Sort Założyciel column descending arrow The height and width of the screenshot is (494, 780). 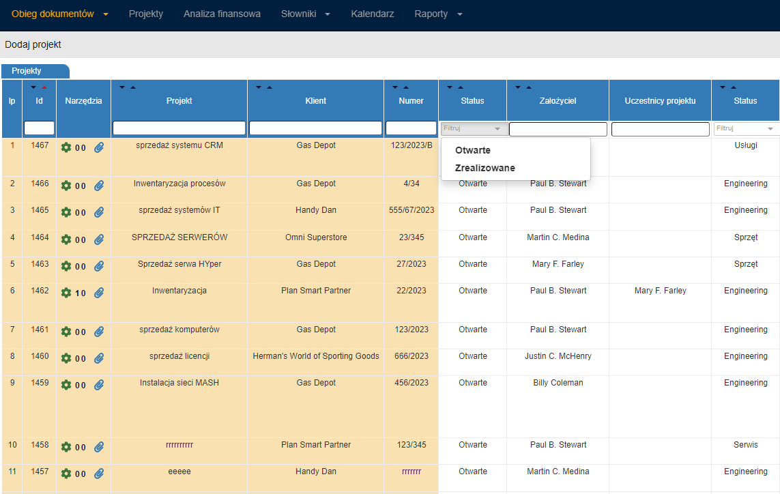click(518, 87)
